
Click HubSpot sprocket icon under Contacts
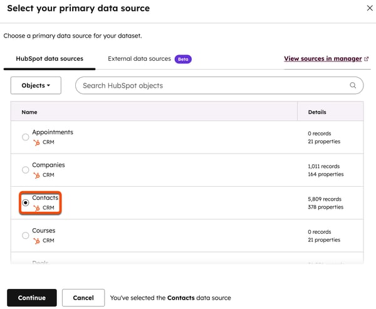coord(36,208)
